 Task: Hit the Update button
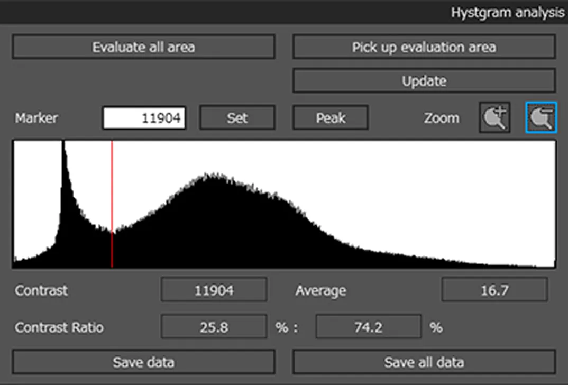tap(424, 81)
